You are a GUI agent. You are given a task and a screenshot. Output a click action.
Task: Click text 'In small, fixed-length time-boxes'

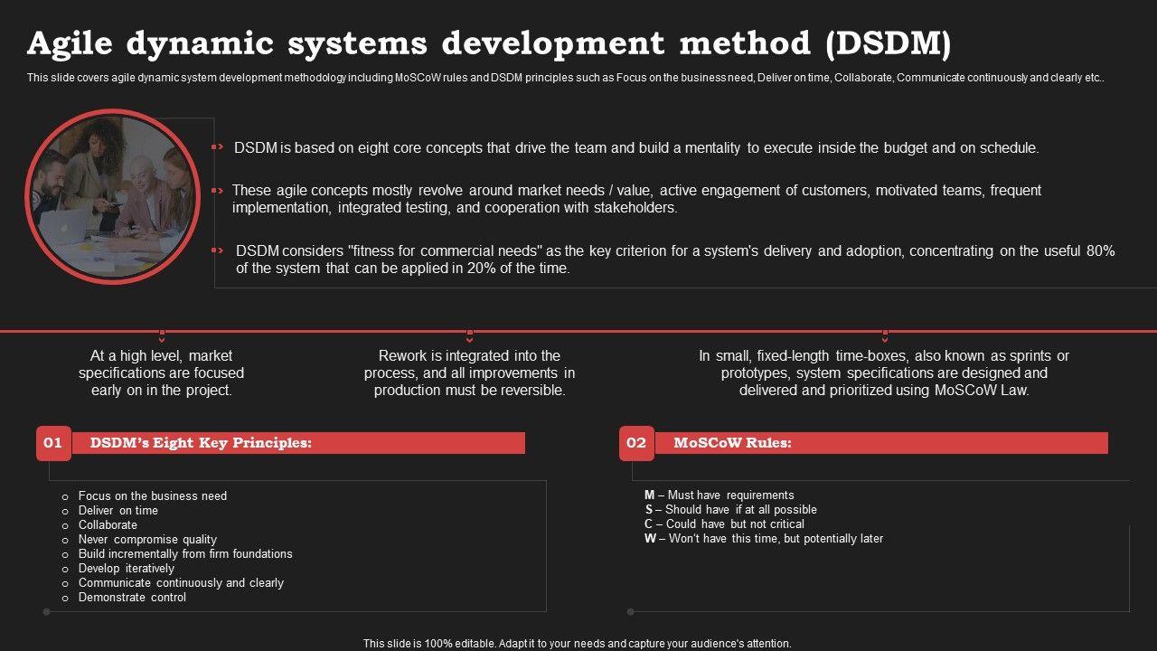pos(884,373)
